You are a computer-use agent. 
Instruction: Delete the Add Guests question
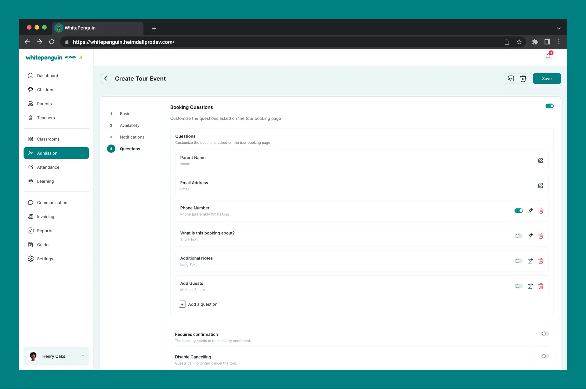[541, 286]
